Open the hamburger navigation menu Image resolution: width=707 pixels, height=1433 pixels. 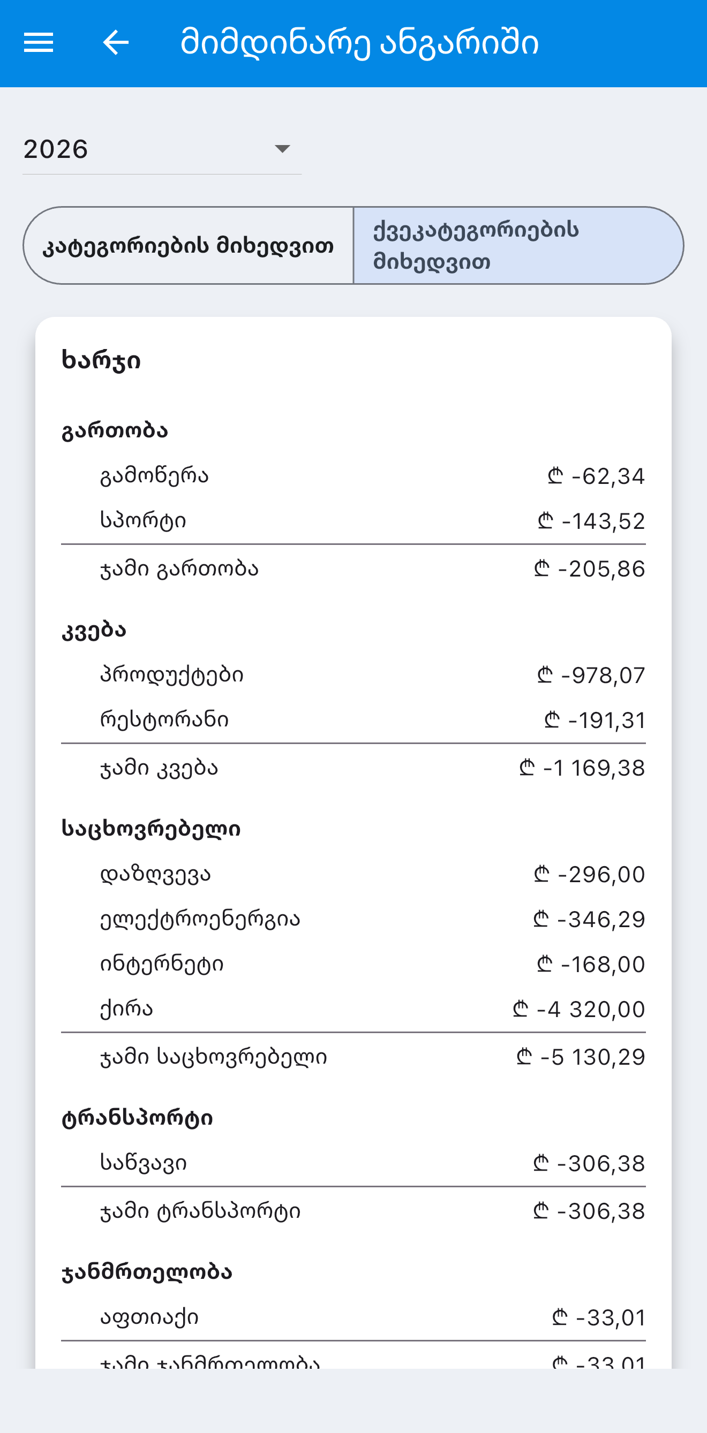point(39,43)
